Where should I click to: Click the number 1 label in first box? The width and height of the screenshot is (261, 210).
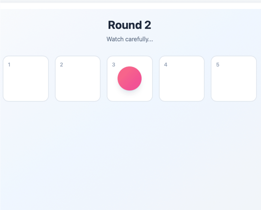(x=9, y=65)
